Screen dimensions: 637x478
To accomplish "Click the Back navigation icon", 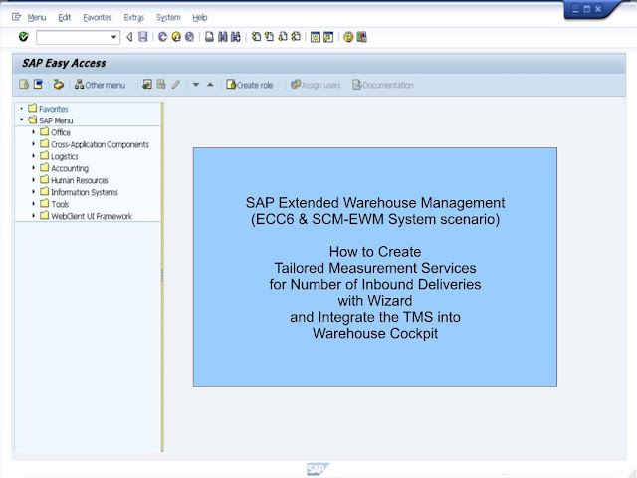I will (163, 37).
